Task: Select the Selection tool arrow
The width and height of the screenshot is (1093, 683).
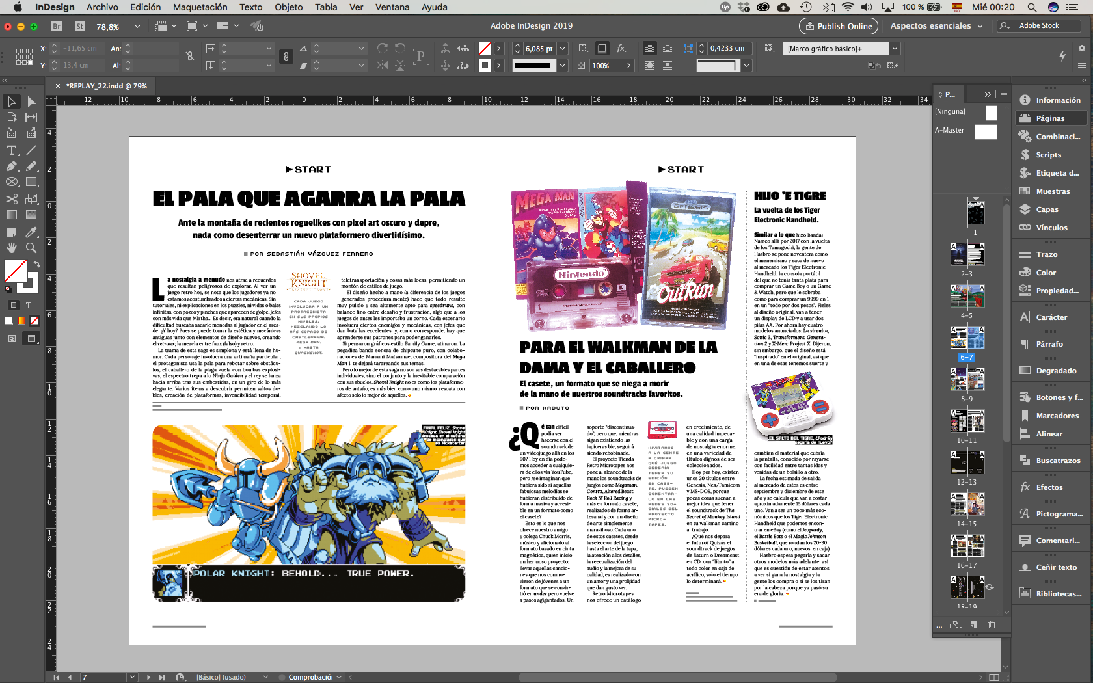Action: [12, 101]
